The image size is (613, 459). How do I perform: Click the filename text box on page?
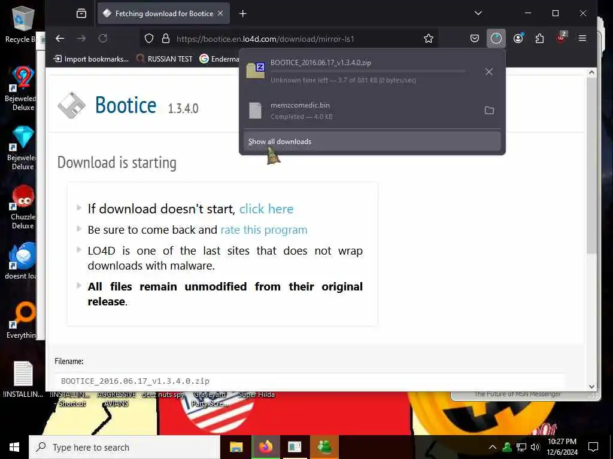pos(309,381)
